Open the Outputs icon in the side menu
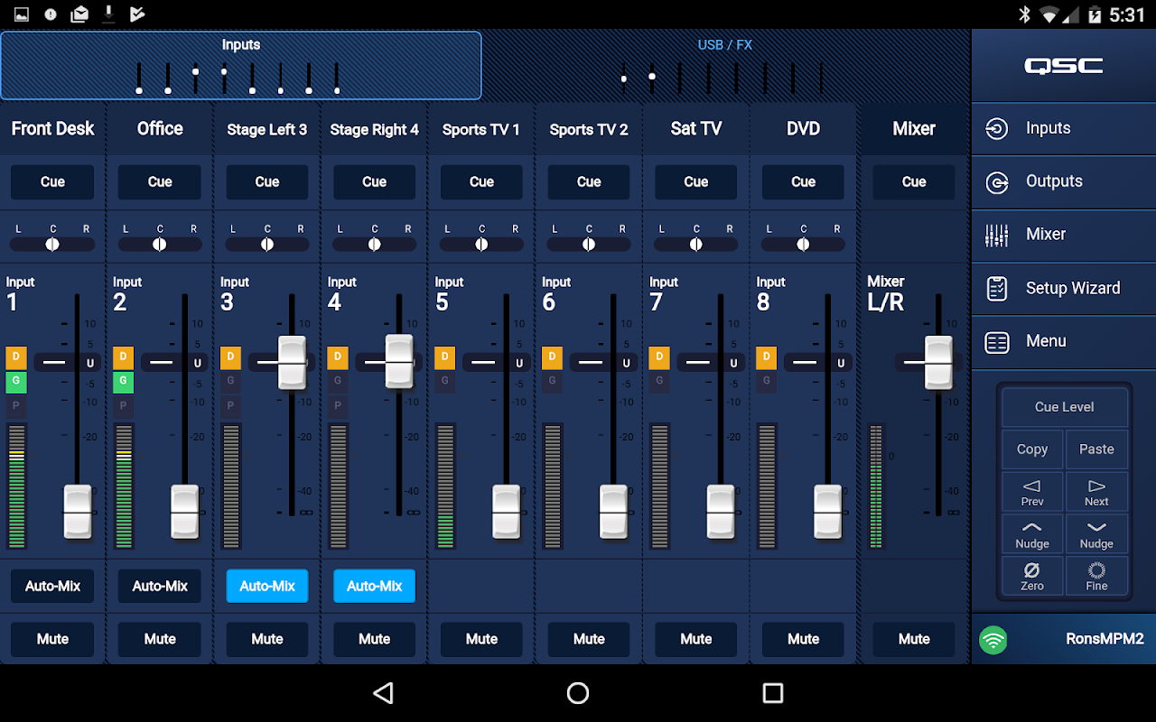This screenshot has width=1156, height=722. pos(996,182)
